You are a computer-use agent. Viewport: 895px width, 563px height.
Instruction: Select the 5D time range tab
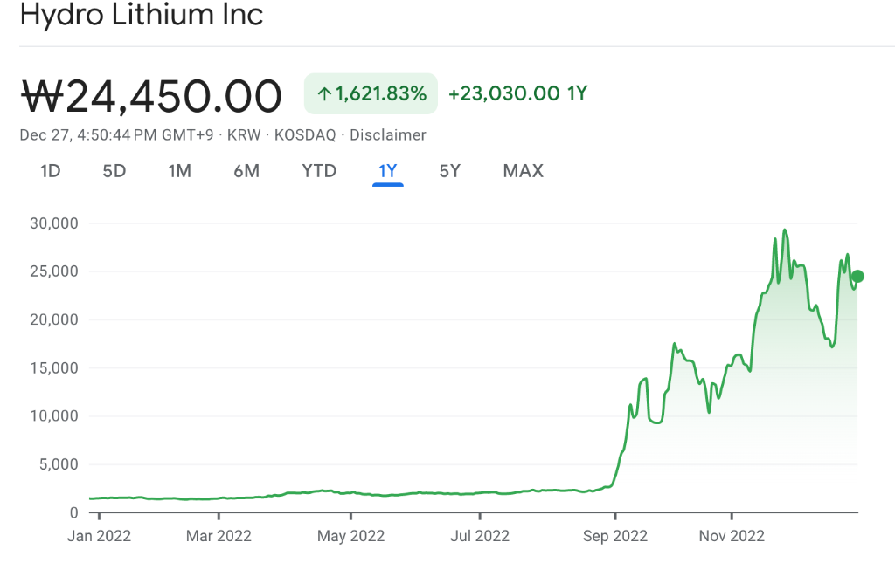pos(114,171)
